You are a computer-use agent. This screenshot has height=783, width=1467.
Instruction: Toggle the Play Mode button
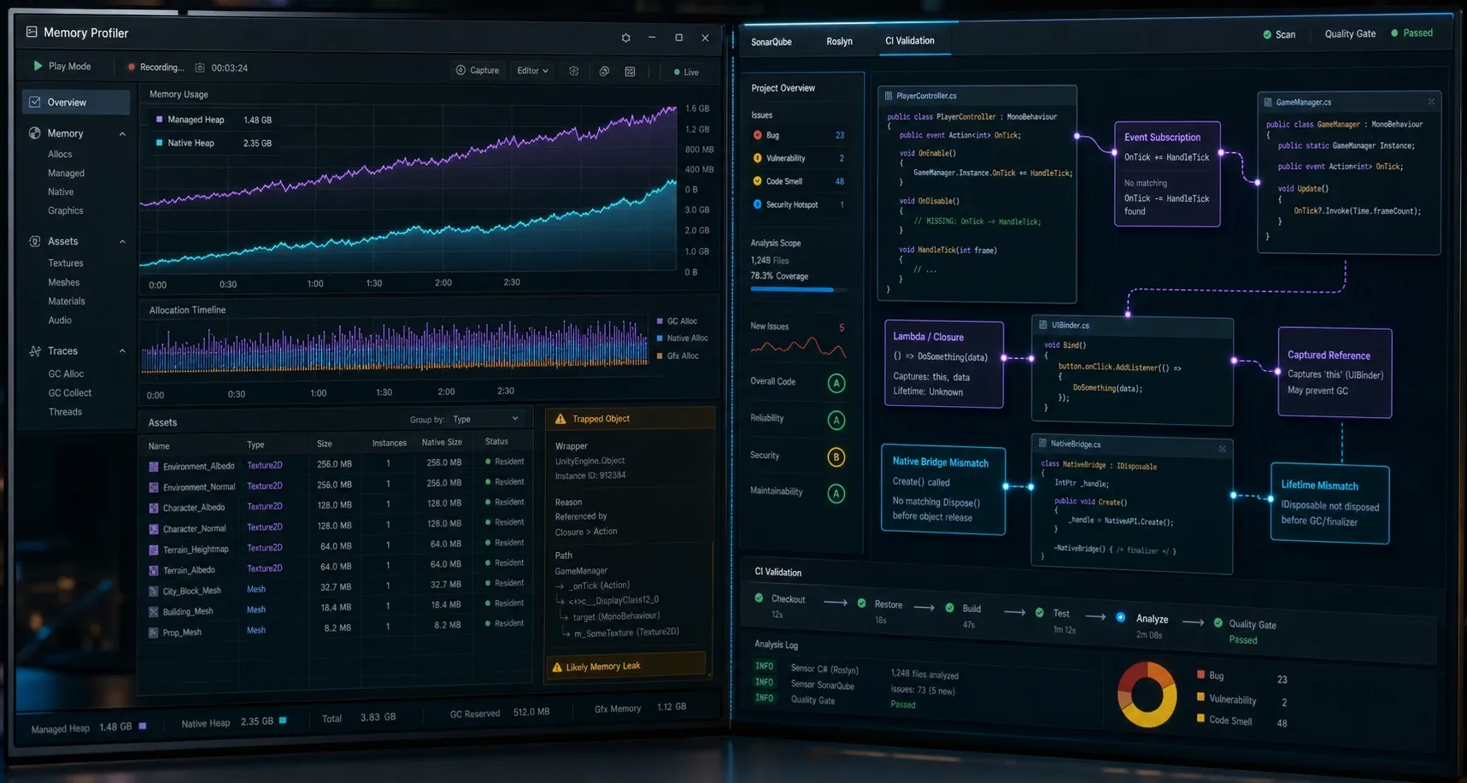(62, 66)
